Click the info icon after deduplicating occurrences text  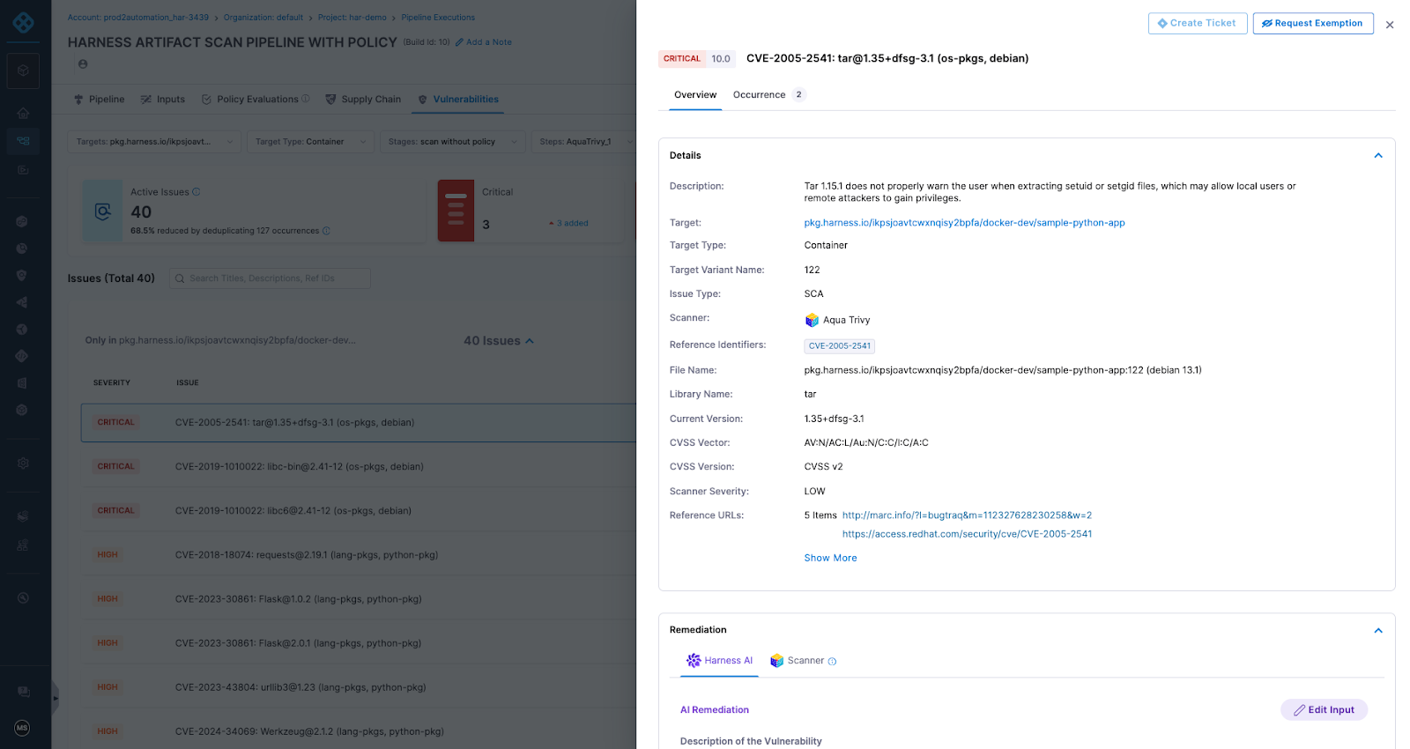pos(326,231)
